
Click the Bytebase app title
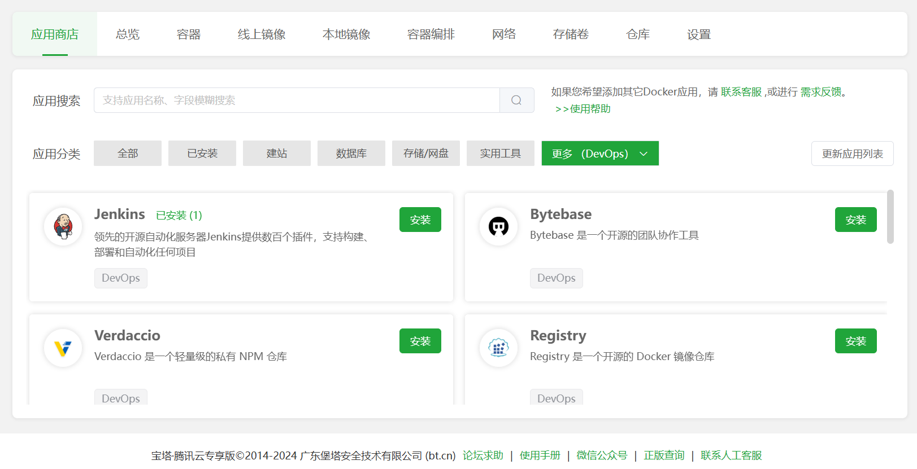pyautogui.click(x=561, y=214)
